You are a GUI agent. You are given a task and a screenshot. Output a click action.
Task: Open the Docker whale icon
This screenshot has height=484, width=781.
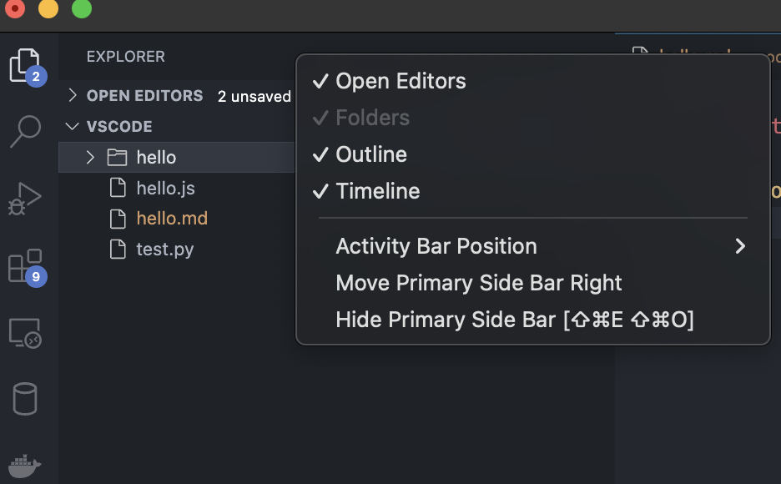coord(24,466)
